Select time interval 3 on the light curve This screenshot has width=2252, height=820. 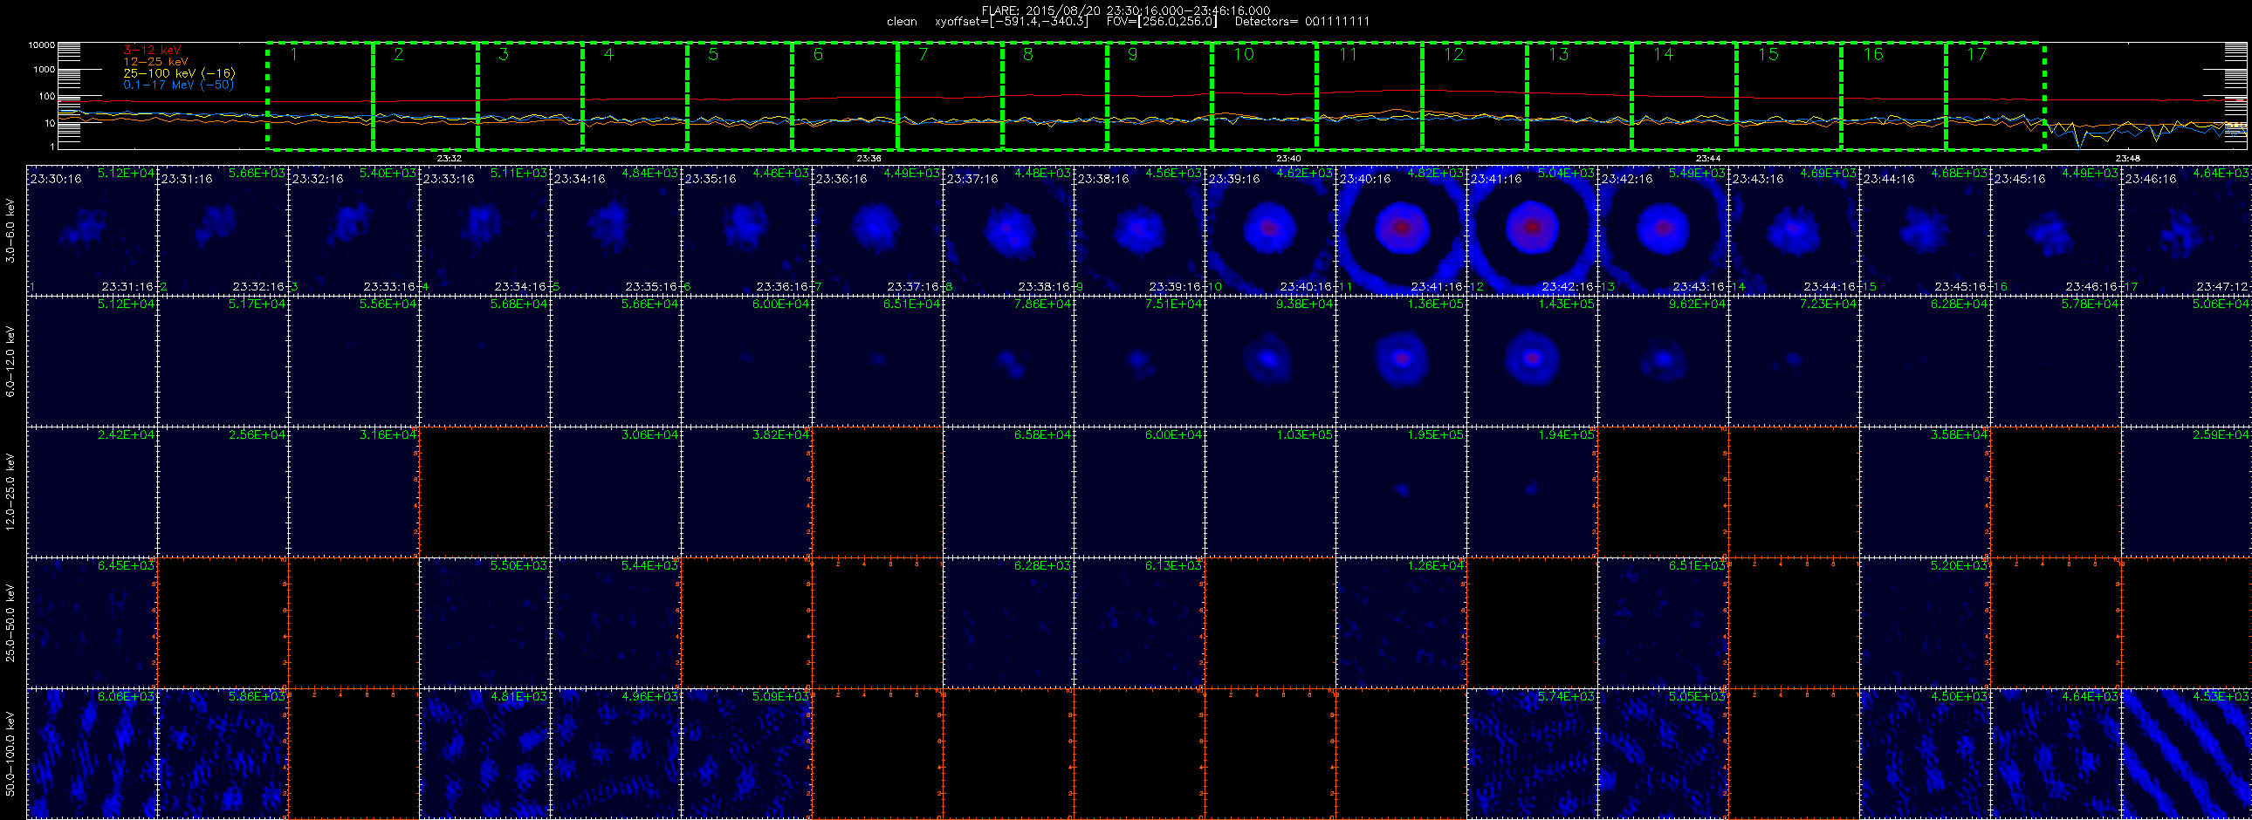click(530, 96)
